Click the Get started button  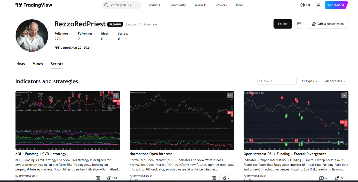coord(336,5)
